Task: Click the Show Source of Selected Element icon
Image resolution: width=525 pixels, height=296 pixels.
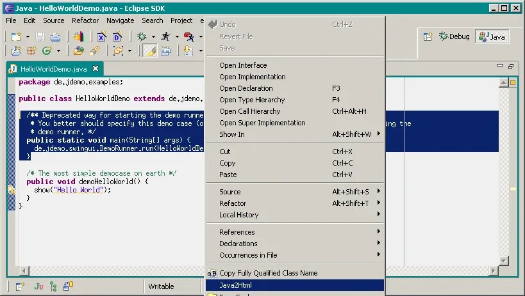Action: tap(166, 51)
